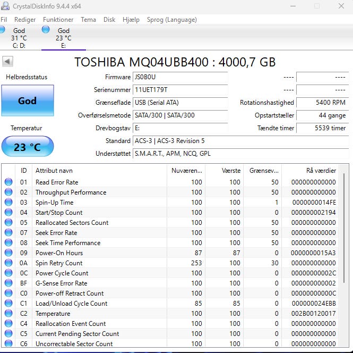Click the Rå værdier column header

310,171
